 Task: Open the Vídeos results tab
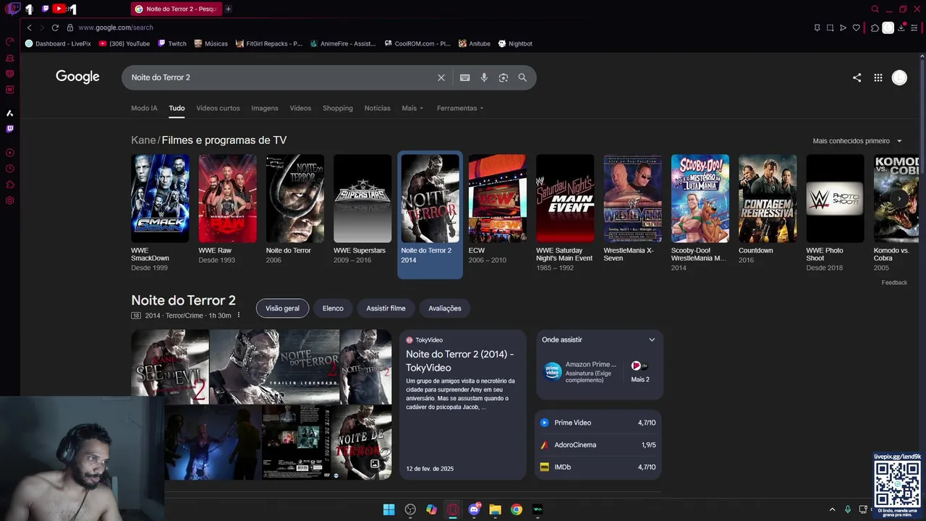(x=300, y=108)
